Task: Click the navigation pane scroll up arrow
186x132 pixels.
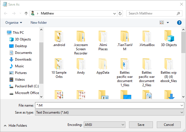Action: coord(41,30)
